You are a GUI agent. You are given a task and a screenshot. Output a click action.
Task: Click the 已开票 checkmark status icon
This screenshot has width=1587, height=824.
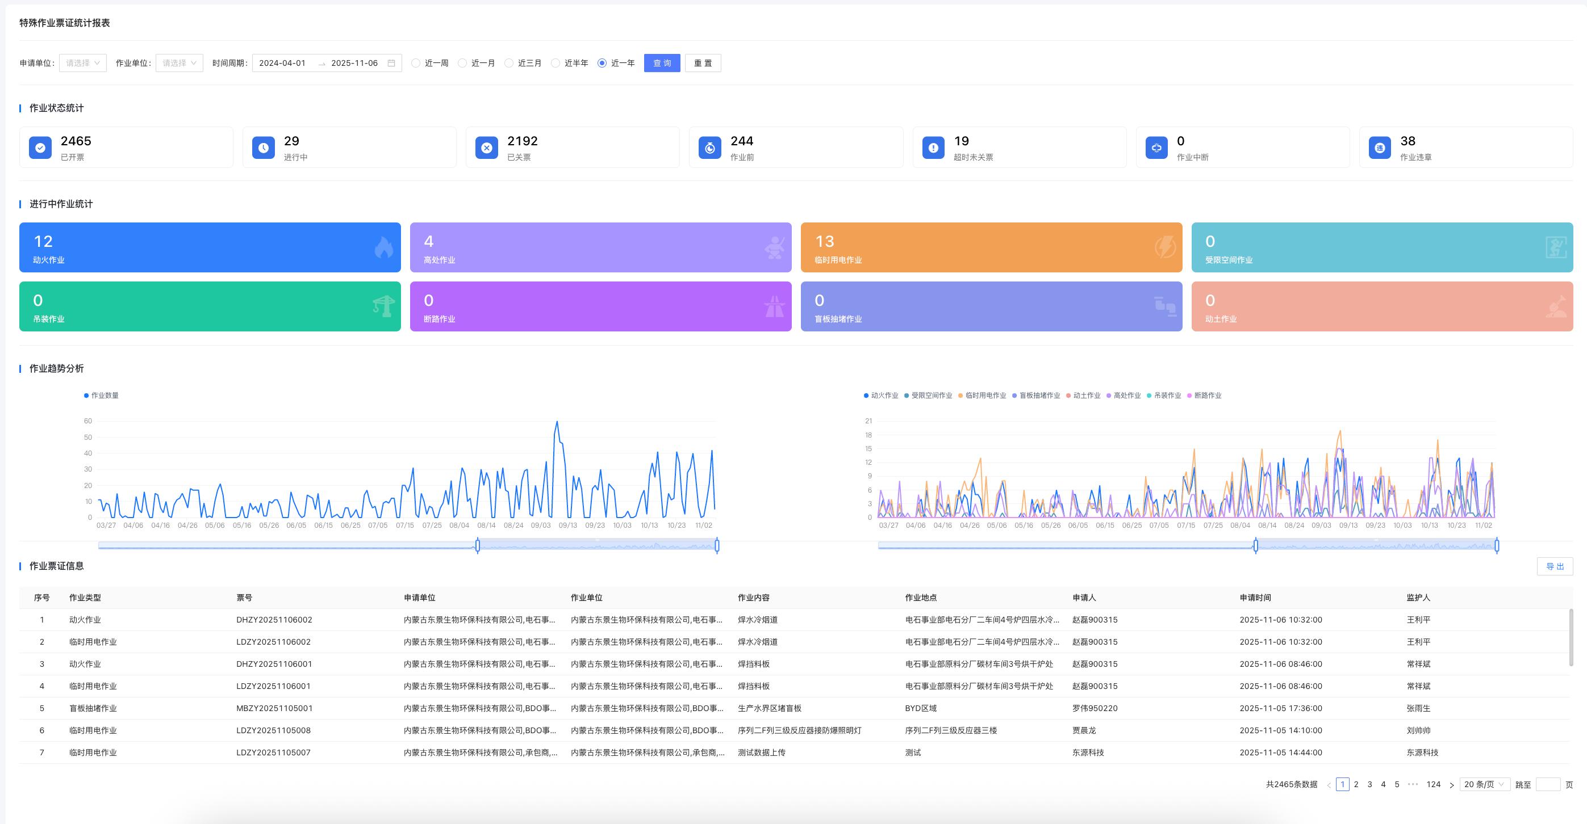(40, 148)
